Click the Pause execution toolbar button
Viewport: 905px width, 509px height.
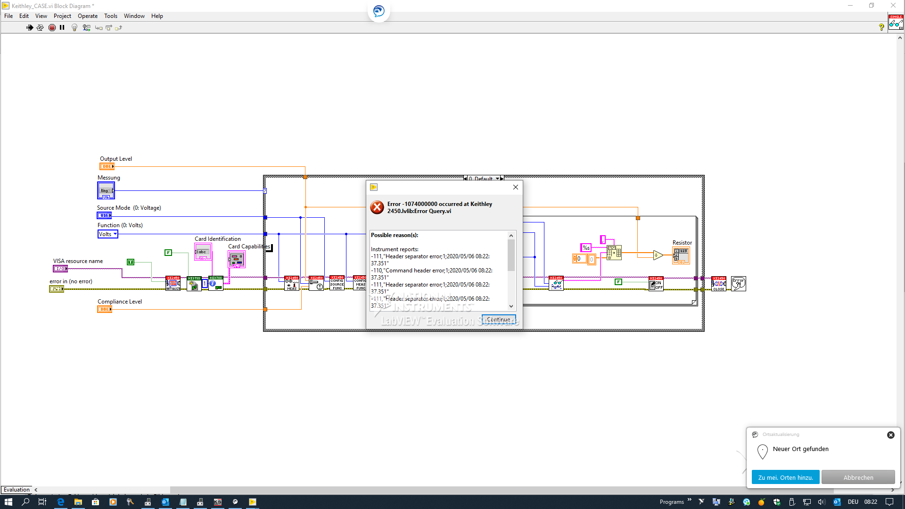[62, 28]
